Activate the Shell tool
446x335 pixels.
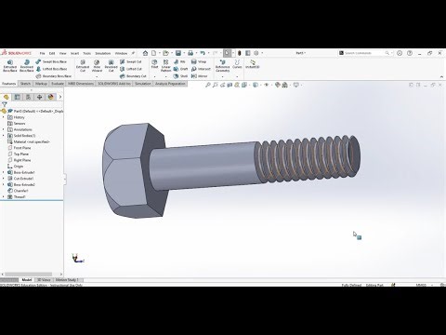(x=181, y=76)
